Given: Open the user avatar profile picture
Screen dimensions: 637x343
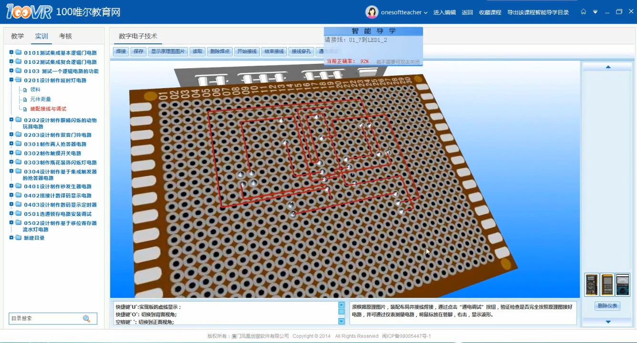Looking at the screenshot, I should (371, 12).
